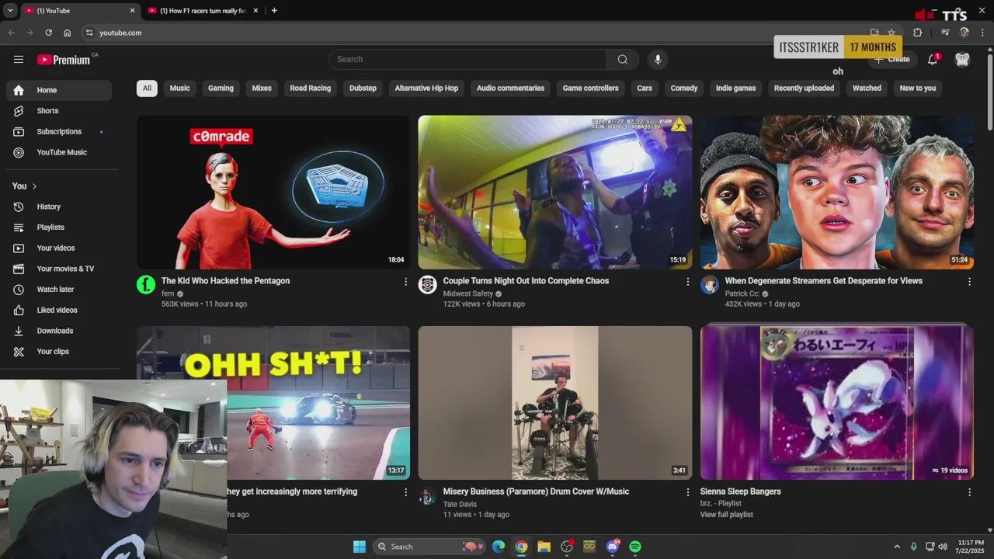Open Misery Business drum cover thumbnail
The image size is (994, 559).
[x=555, y=403]
